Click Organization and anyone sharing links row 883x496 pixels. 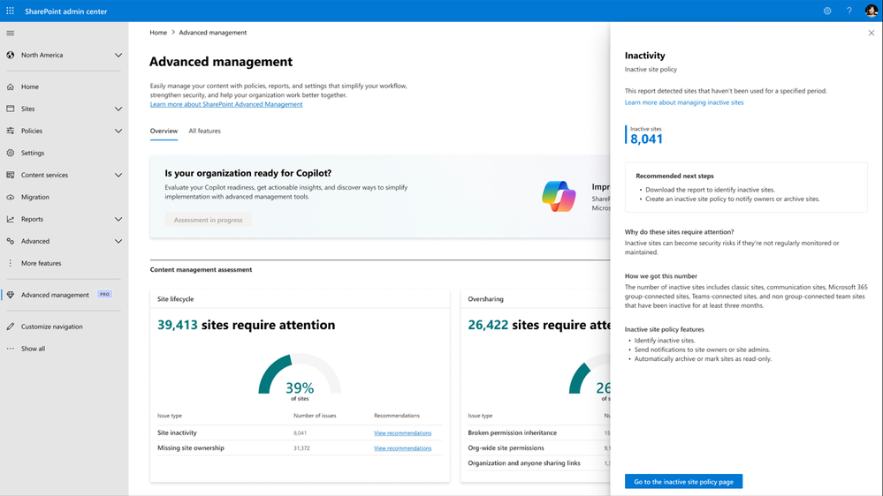point(524,463)
